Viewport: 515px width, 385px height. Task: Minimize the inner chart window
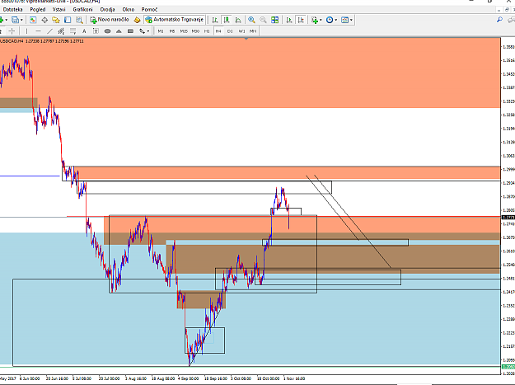pyautogui.click(x=499, y=10)
